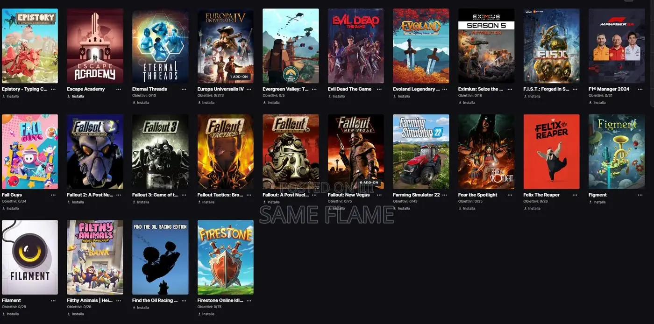Select the F.I.S.T. game cover art
This screenshot has height=324, width=654.
point(551,46)
